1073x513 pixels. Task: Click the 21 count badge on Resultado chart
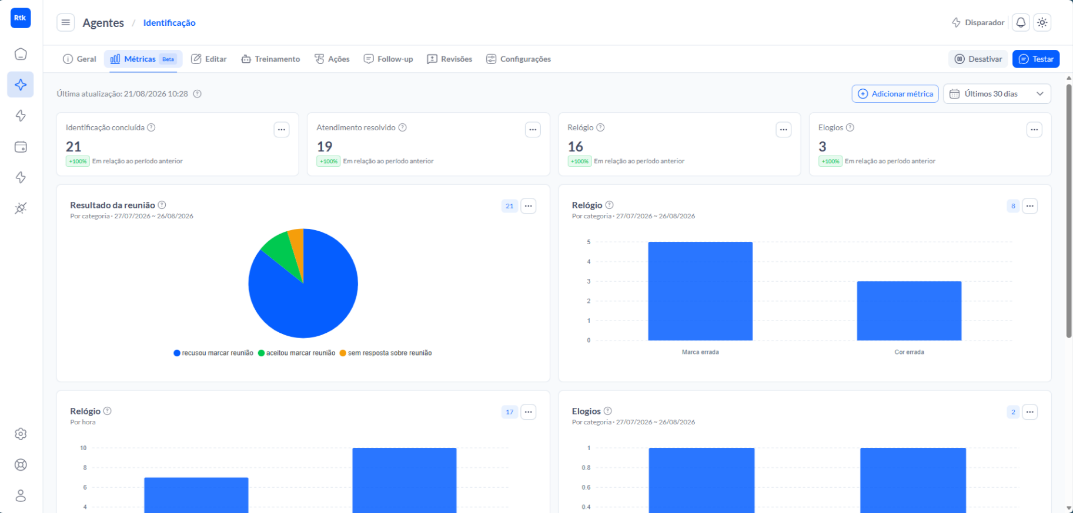tap(509, 206)
